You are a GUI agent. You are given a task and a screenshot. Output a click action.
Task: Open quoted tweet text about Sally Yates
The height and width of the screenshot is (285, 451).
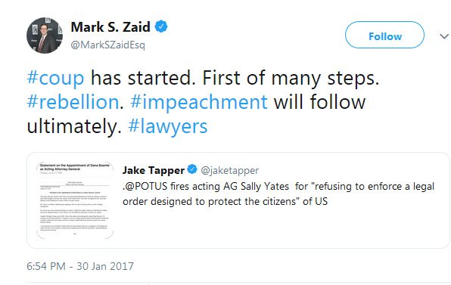pos(278,194)
